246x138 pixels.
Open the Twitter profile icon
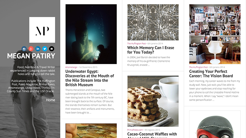pos(45,49)
